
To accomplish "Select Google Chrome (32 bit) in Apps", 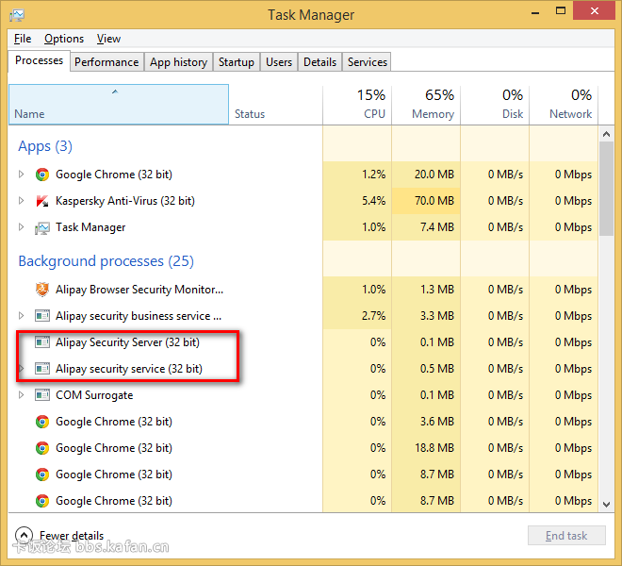I will pyautogui.click(x=303, y=175).
